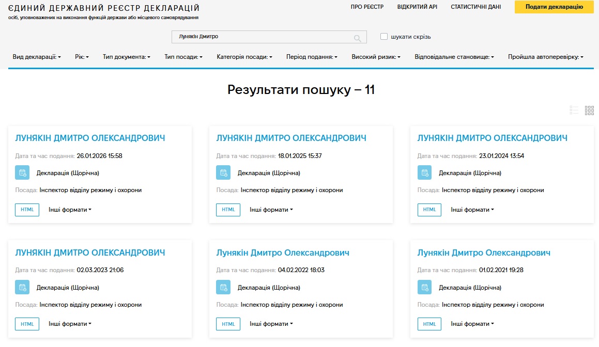Viewport: 599px width, 347px height.
Task: Click calendar icon in 23.01.2024 declaration card
Action: 424,172
